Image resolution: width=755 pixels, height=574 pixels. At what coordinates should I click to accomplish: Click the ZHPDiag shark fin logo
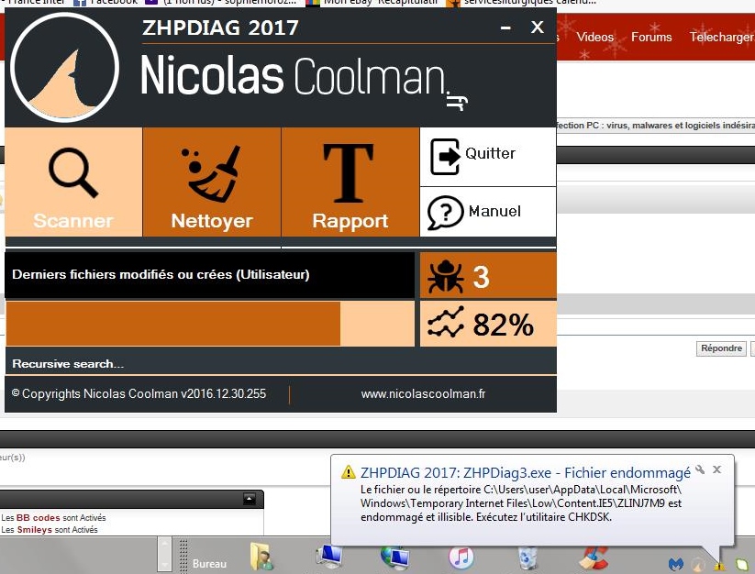click(x=64, y=67)
